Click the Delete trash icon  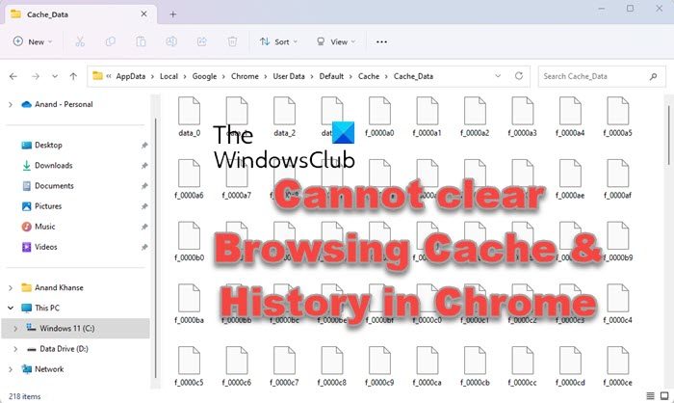click(x=232, y=41)
